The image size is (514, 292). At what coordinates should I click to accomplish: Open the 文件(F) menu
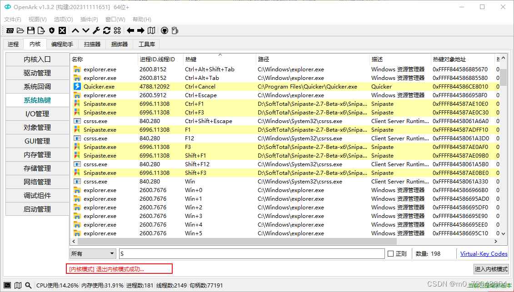12,20
